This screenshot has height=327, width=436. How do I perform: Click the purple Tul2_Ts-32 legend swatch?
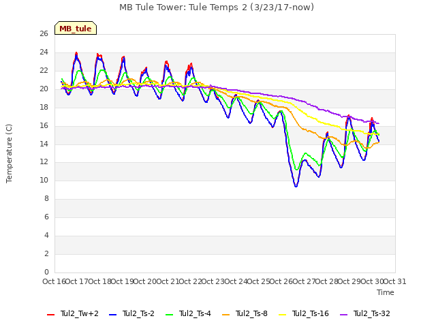point(343,315)
